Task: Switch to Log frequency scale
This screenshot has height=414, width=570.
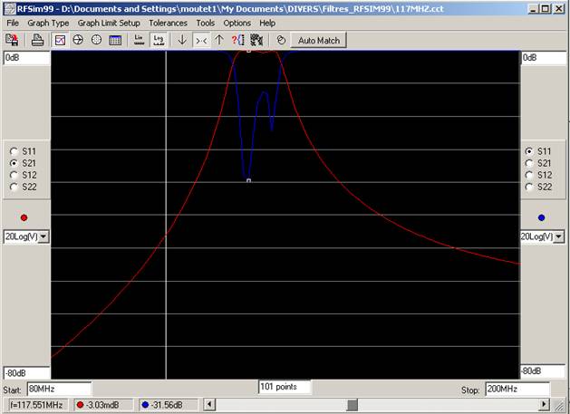Action: 159,40
